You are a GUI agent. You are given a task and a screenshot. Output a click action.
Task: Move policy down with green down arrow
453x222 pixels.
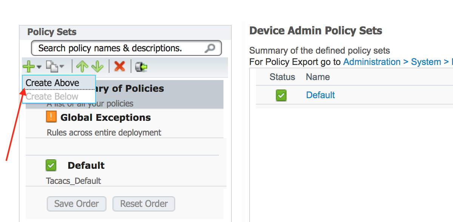97,67
